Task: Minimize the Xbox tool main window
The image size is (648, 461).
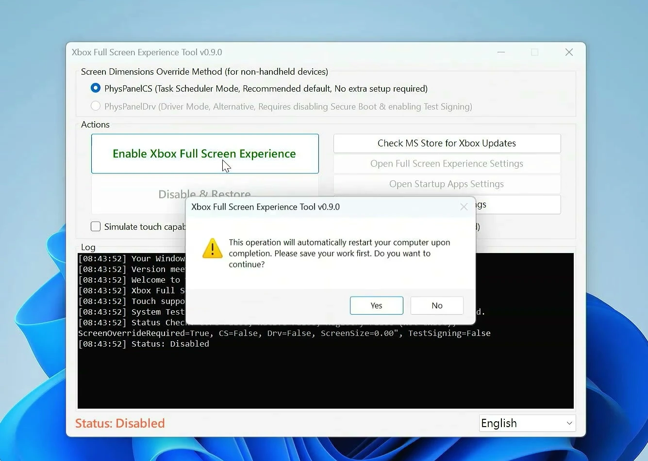Action: [x=501, y=52]
